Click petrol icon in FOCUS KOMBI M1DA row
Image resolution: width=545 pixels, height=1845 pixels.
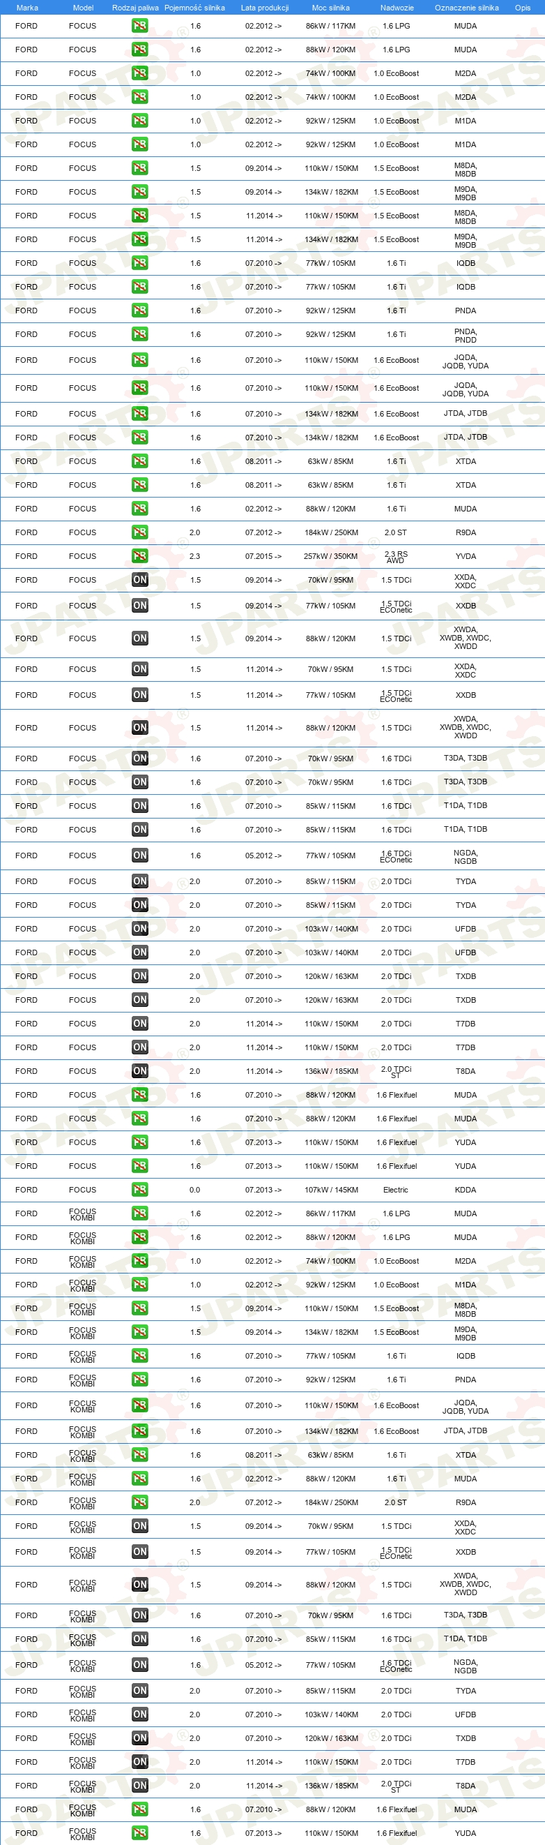139,1284
